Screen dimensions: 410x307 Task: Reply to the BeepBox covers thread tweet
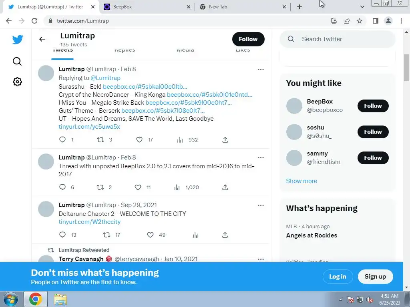(62, 187)
